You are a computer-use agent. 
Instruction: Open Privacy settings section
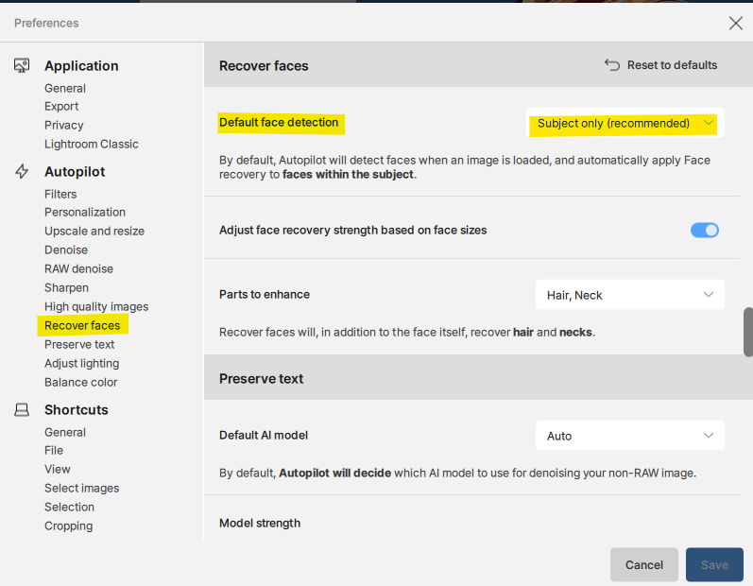click(x=64, y=125)
